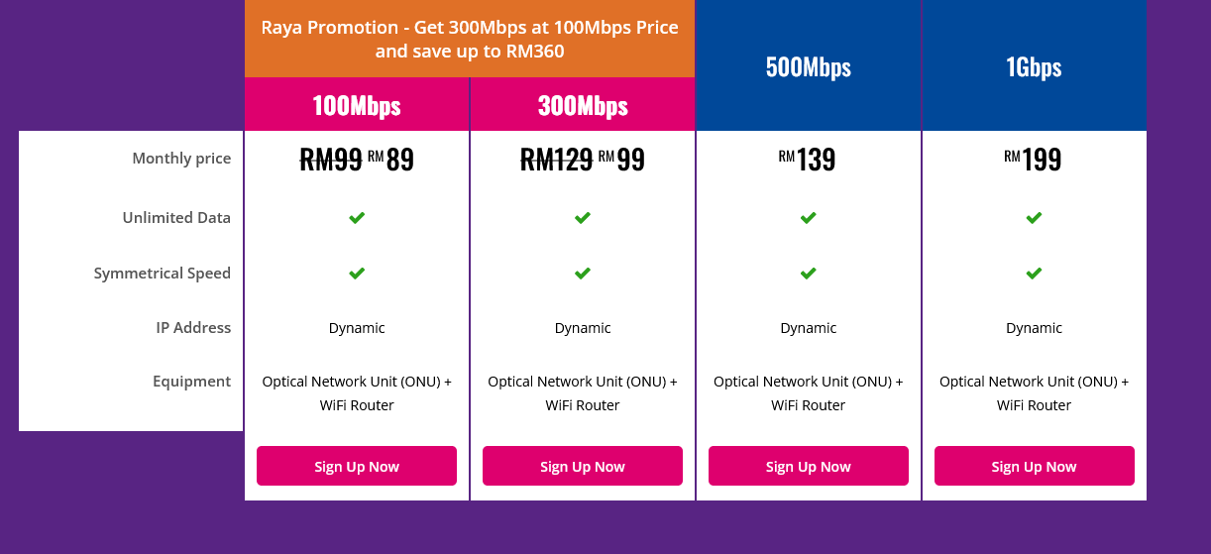
Task: Click the RM139 monthly price
Action: pyautogui.click(x=808, y=159)
